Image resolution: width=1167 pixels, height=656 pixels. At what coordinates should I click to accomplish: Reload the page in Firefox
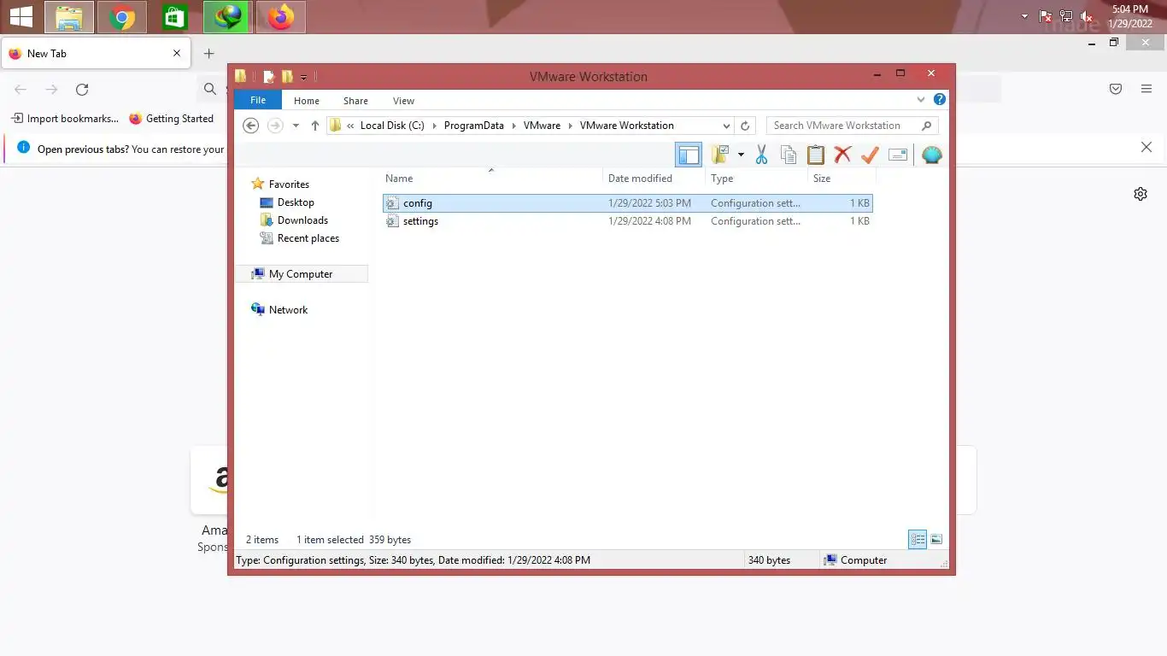click(82, 90)
